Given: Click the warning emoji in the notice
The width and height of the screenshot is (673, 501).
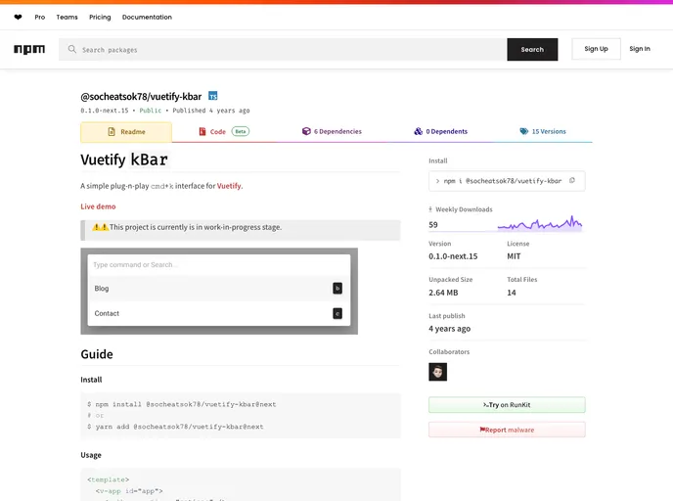Looking at the screenshot, I should tap(101, 227).
